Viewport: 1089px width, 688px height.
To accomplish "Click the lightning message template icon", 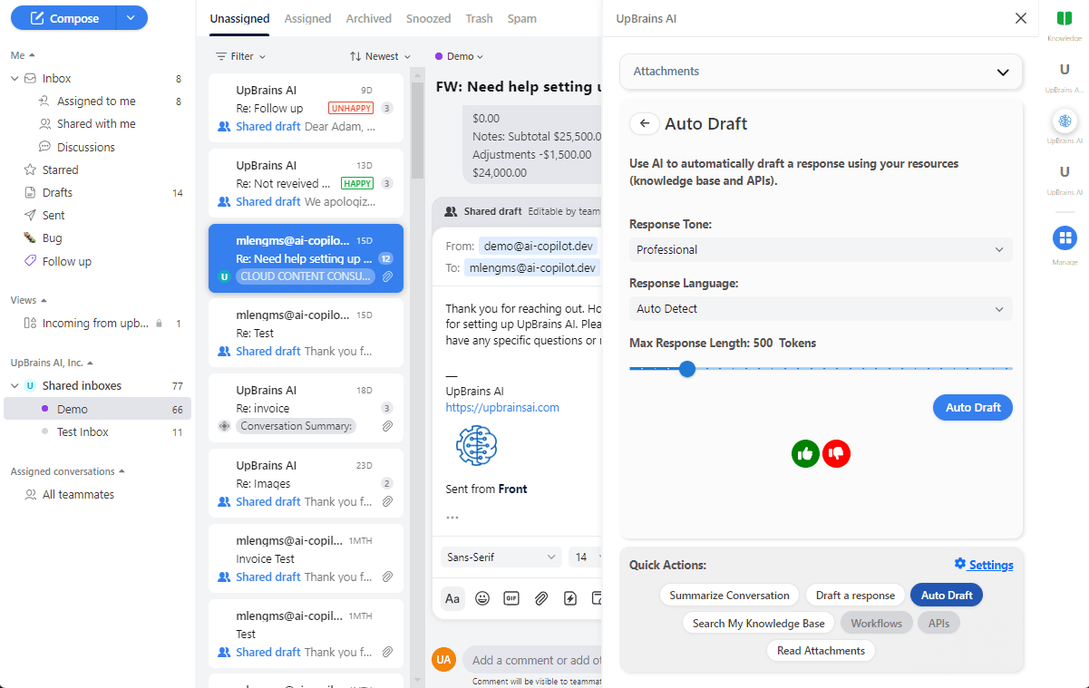I will click(x=569, y=598).
